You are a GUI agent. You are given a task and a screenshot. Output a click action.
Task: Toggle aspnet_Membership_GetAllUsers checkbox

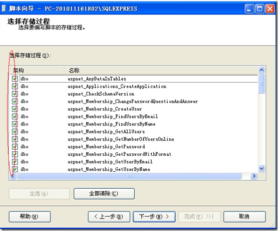point(14,131)
